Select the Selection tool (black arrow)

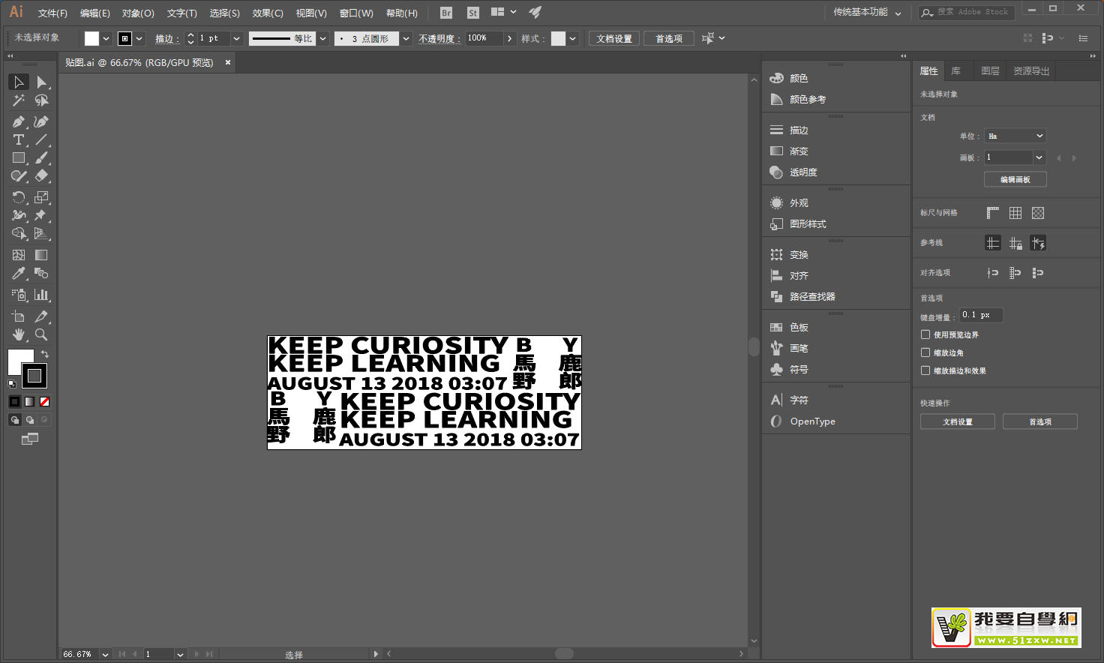(x=19, y=82)
